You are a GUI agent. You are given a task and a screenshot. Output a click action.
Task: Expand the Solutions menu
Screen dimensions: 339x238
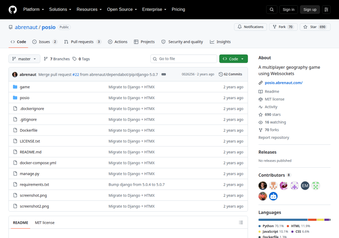[x=60, y=10]
